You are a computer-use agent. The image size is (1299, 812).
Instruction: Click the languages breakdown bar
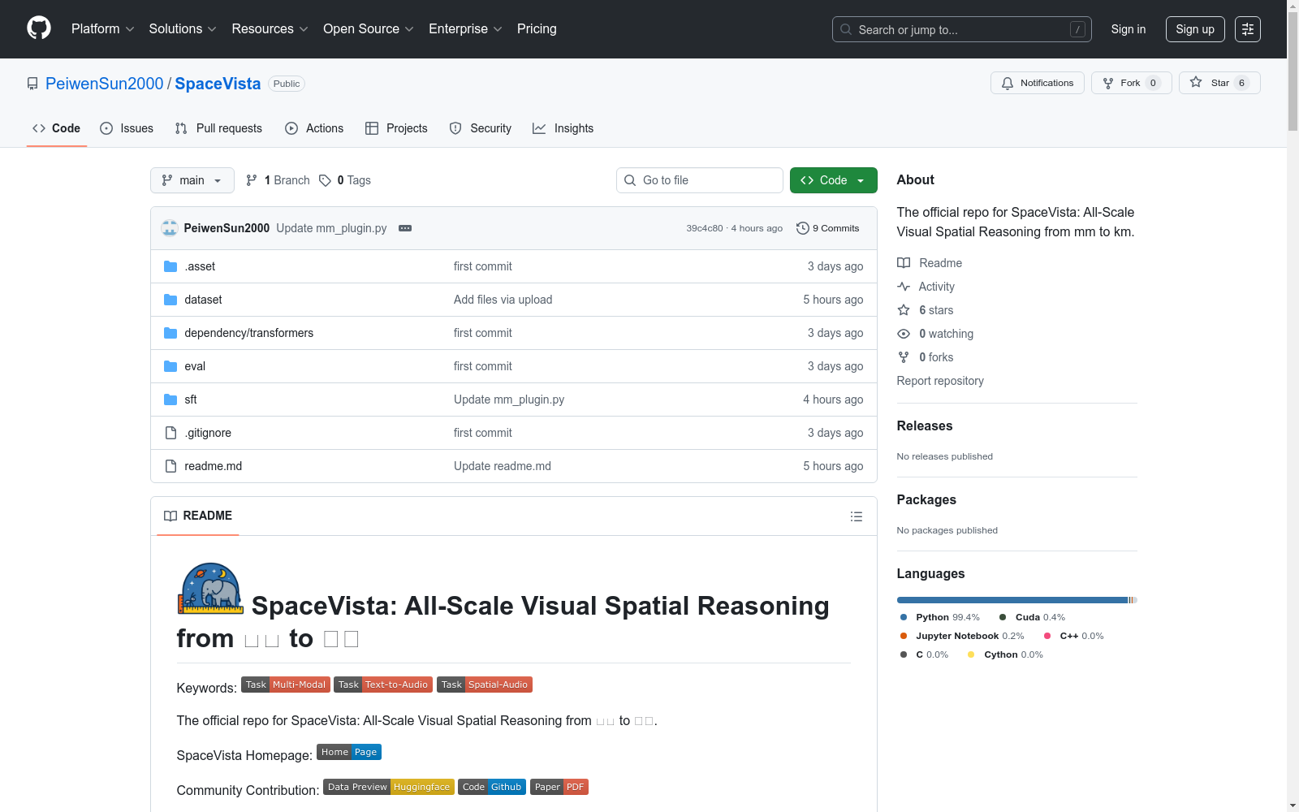coord(1016,600)
